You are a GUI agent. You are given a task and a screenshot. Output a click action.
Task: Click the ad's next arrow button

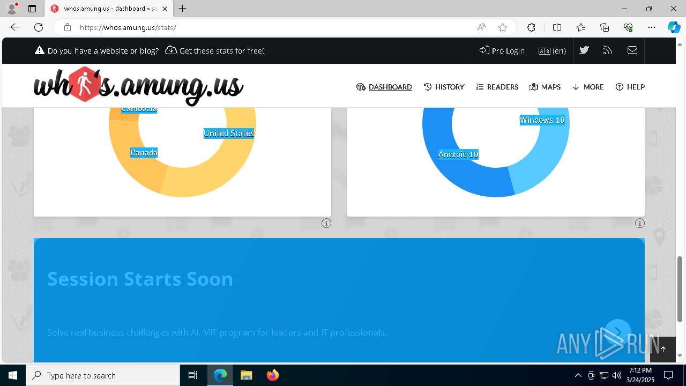(x=617, y=332)
